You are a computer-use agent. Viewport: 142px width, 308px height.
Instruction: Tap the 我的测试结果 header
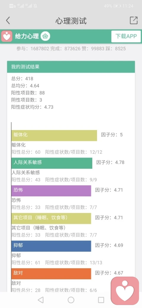(x=71, y=67)
